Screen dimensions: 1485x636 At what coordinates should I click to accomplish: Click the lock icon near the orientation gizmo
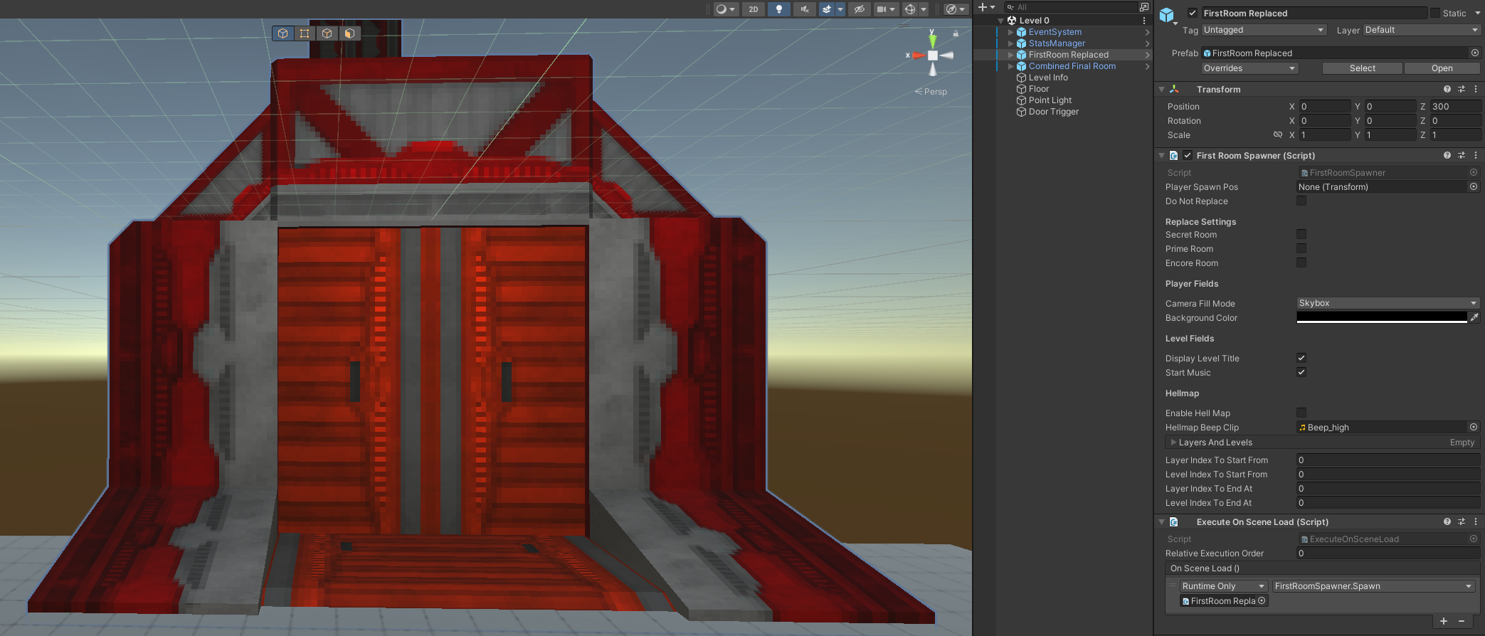(956, 33)
